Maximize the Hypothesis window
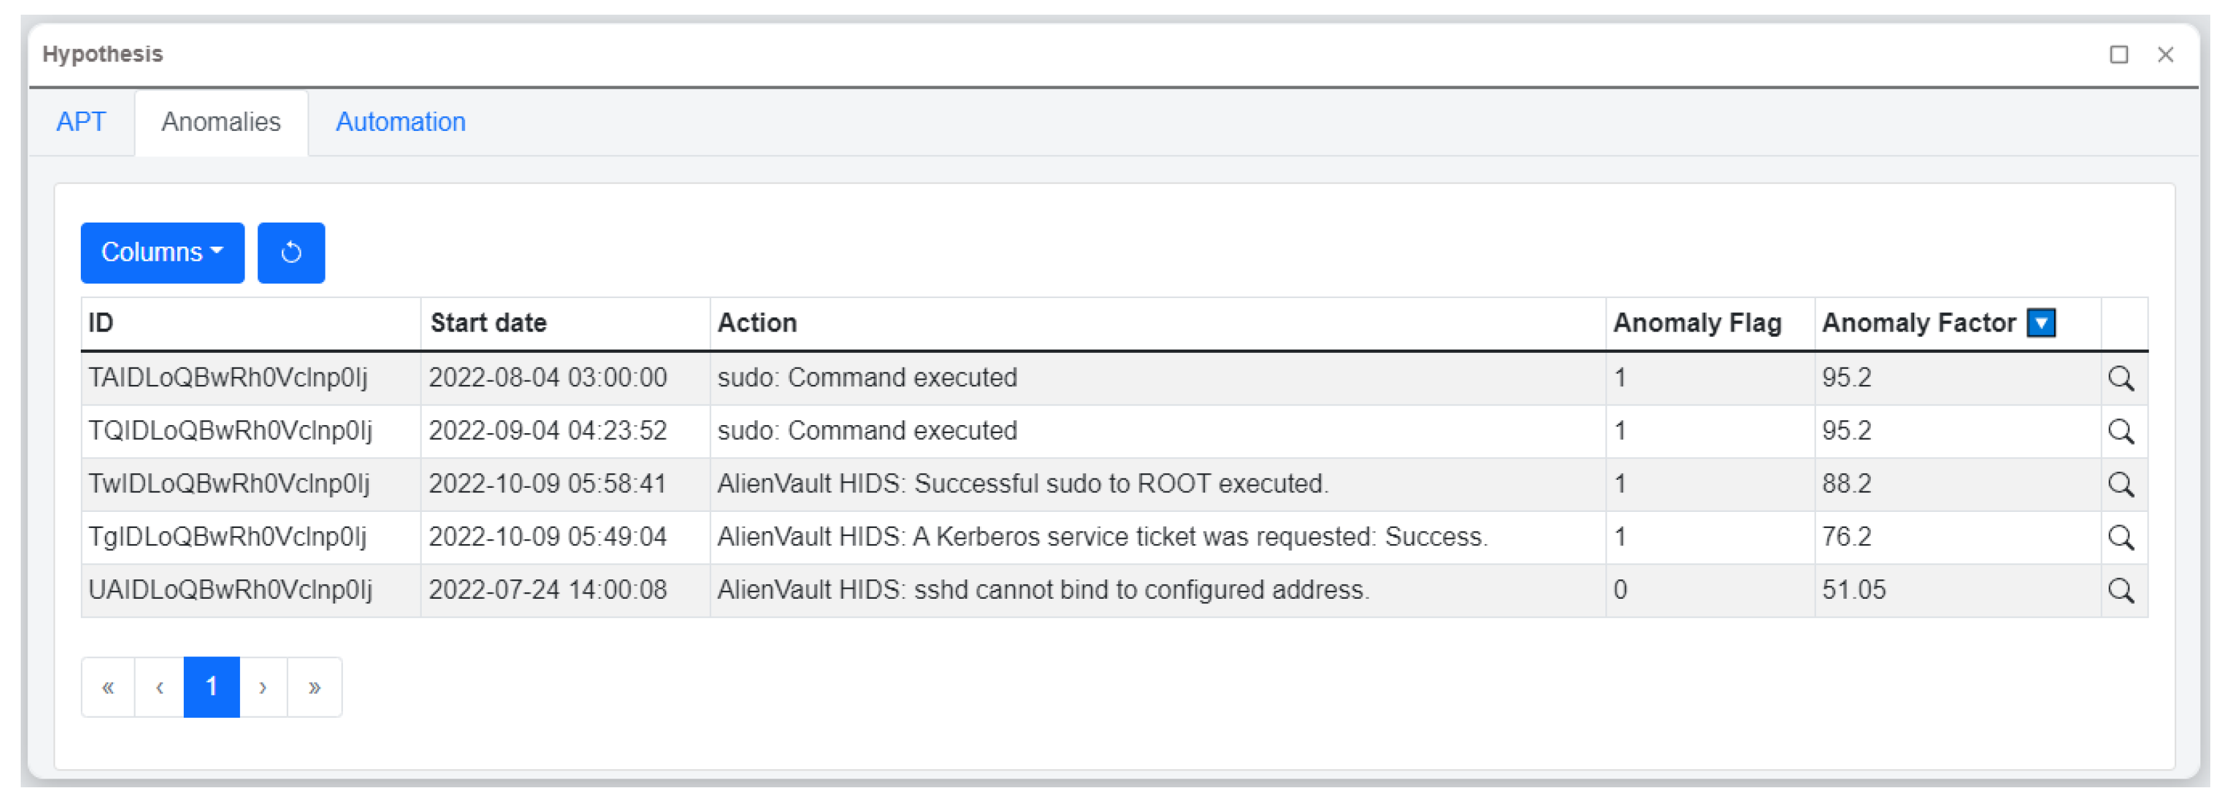Image resolution: width=2231 pixels, height=804 pixels. click(x=2119, y=55)
